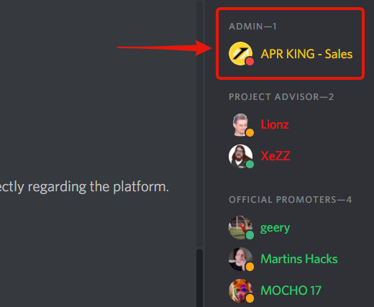
Task: Open MOCHO 17's colorful avatar
Action: pyautogui.click(x=240, y=290)
